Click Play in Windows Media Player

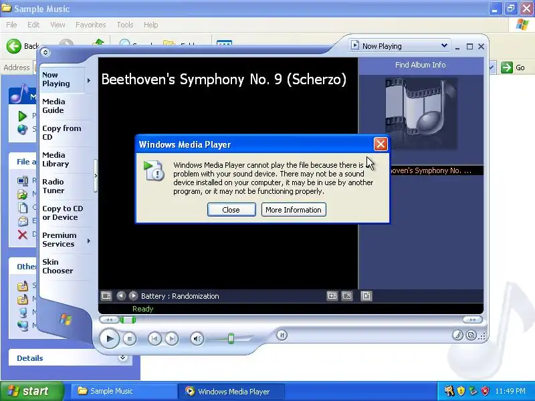click(110, 339)
